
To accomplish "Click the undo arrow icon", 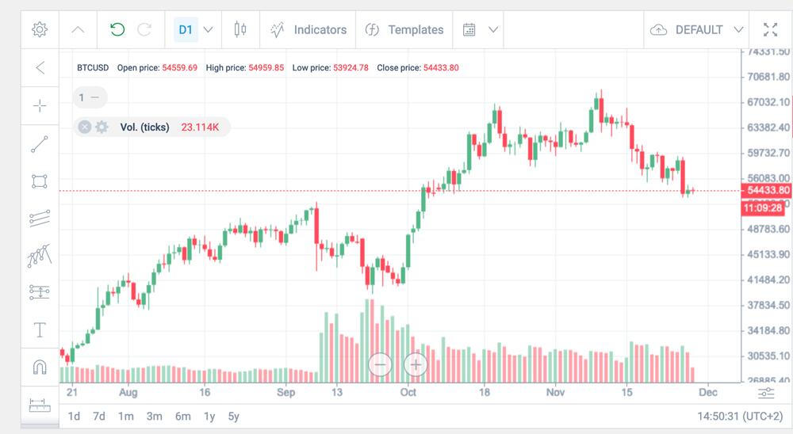I will [117, 29].
